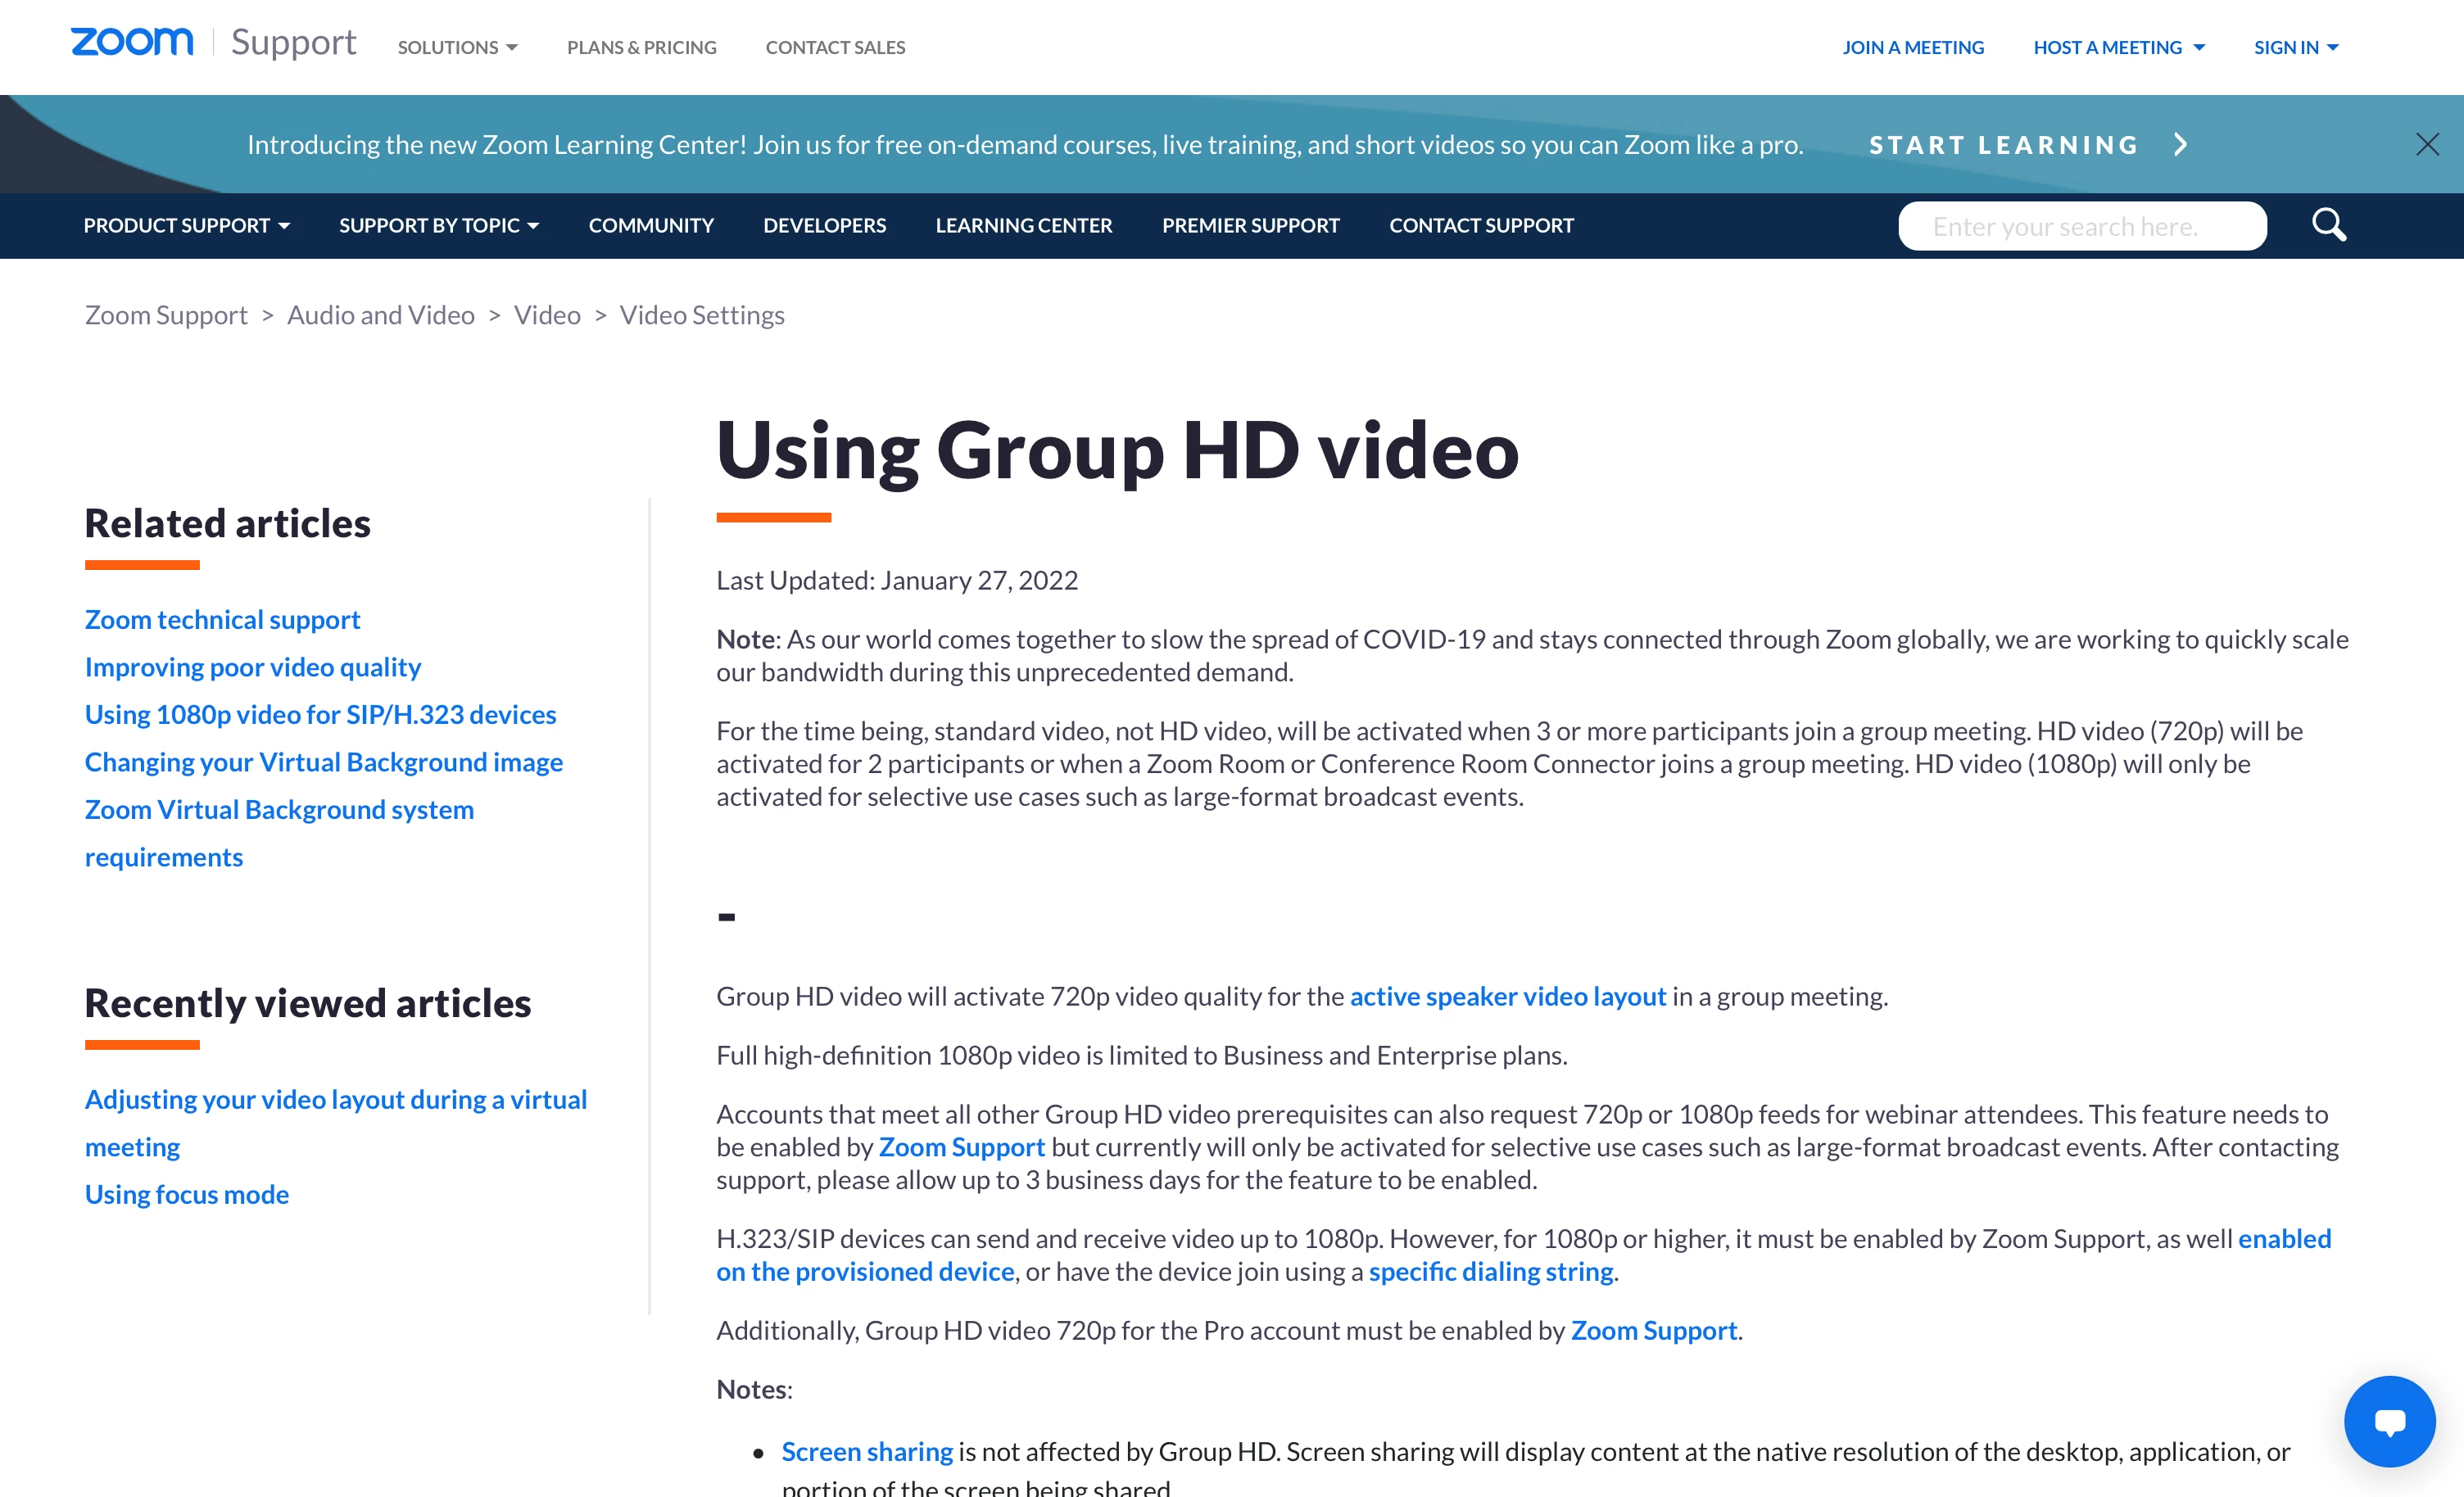Select Contact Support in navigation bar
Image resolution: width=2464 pixels, height=1497 pixels.
coord(1481,226)
